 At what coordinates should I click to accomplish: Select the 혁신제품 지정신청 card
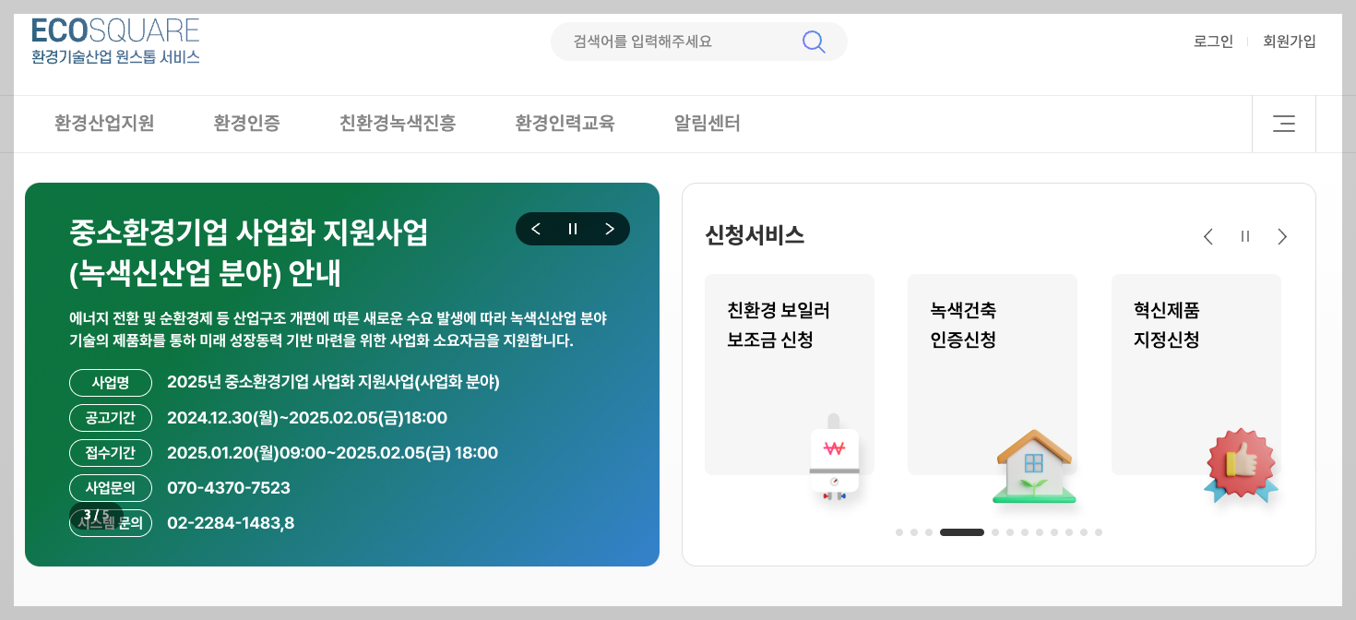click(1196, 374)
